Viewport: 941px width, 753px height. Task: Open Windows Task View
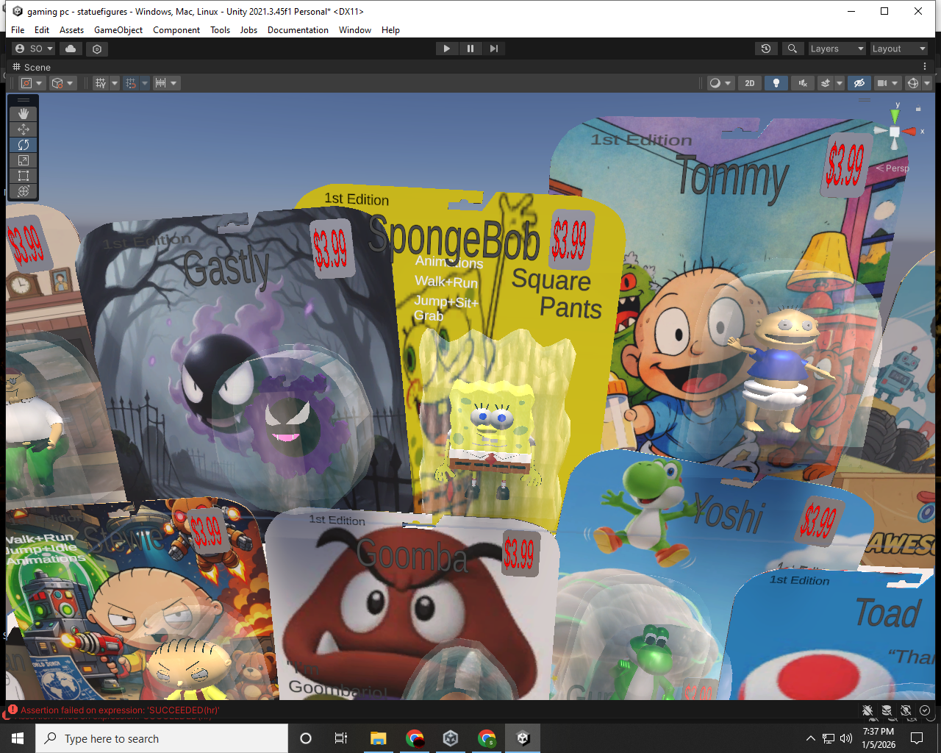click(340, 738)
